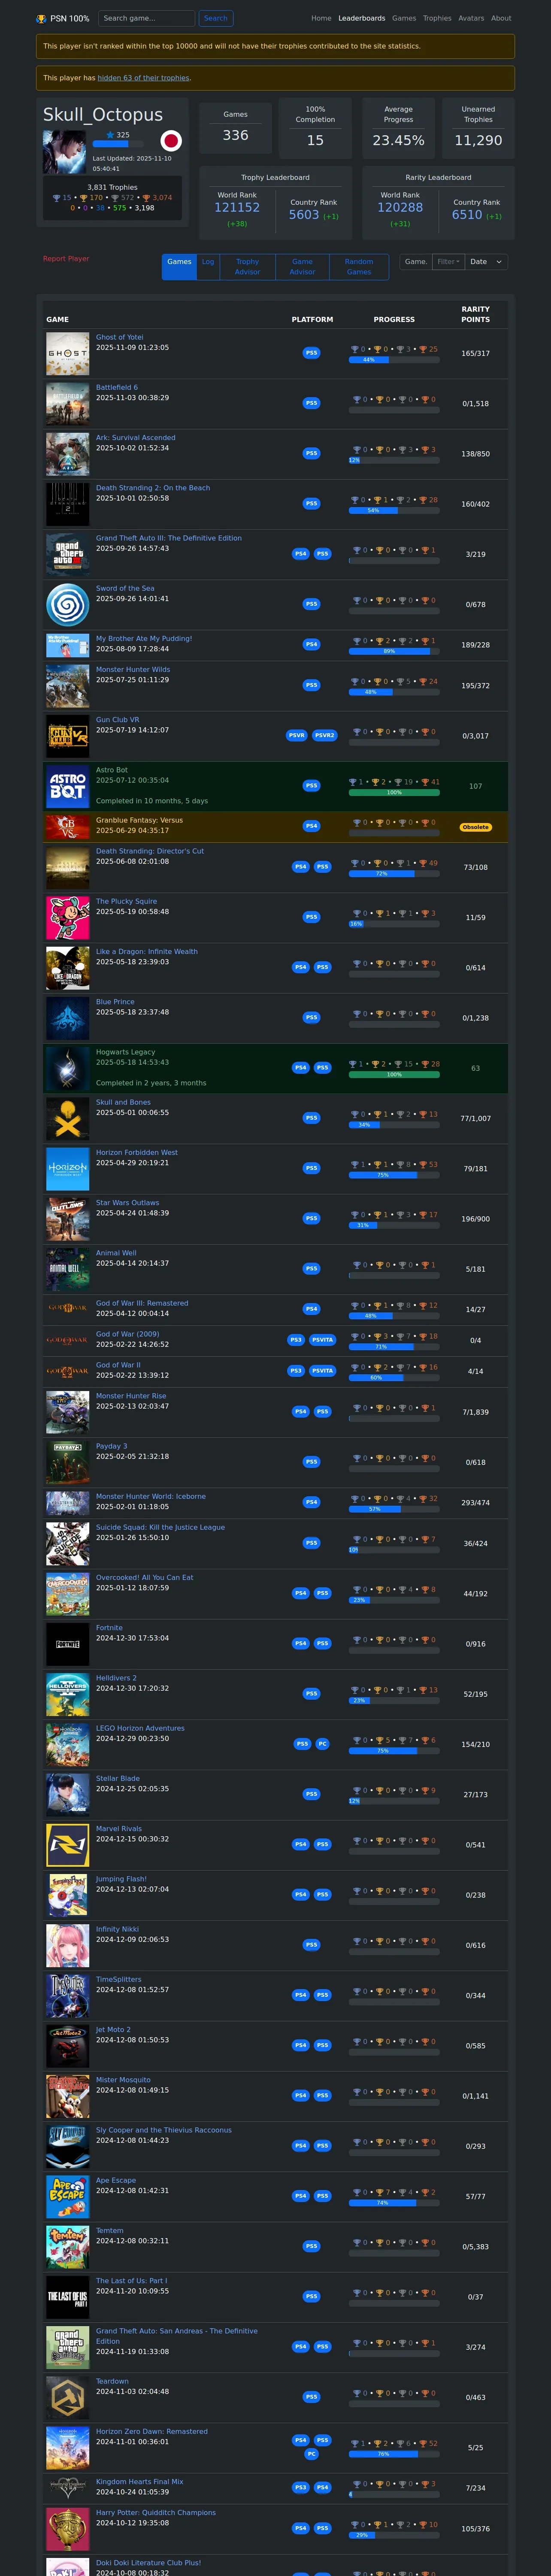Click the Obsolete badge on Granblue Fantasy: Versus
Viewport: 551px width, 2576px height.
476,827
